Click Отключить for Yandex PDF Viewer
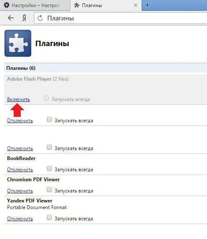 [x=20, y=219]
